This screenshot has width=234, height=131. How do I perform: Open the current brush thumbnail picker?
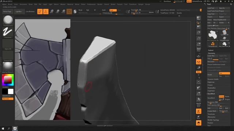[x=8, y=21]
